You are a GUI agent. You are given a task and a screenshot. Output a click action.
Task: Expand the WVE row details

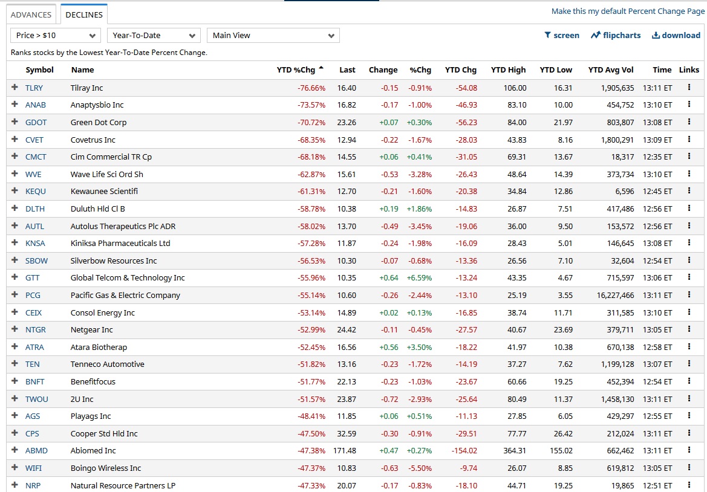click(15, 173)
